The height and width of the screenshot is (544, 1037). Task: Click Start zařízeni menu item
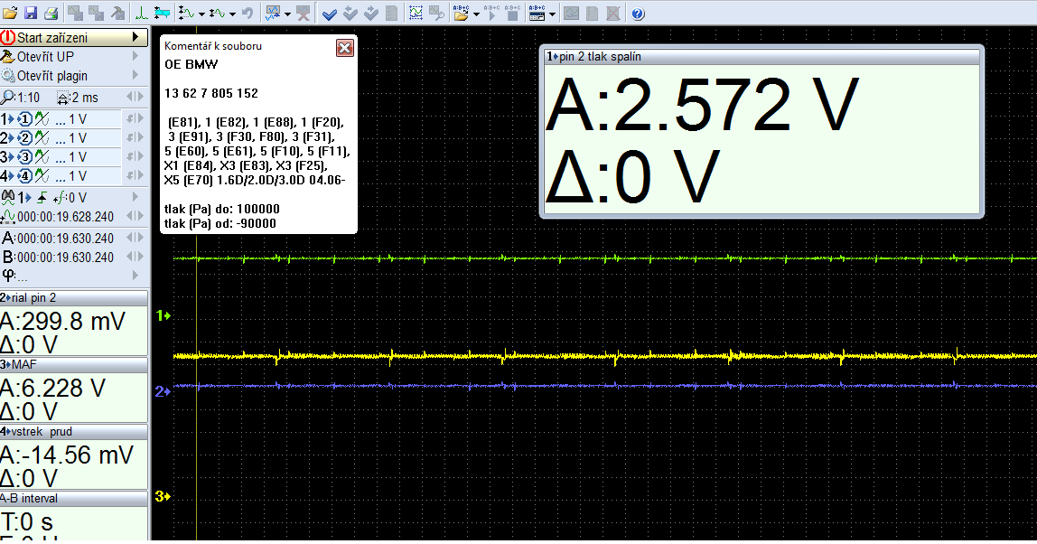(x=73, y=37)
